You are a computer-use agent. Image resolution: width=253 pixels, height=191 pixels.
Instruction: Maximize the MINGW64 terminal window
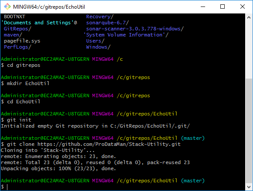pyautogui.click(x=223, y=7)
